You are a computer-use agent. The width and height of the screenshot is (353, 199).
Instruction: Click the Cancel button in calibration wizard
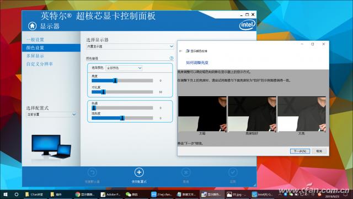pos(319,151)
